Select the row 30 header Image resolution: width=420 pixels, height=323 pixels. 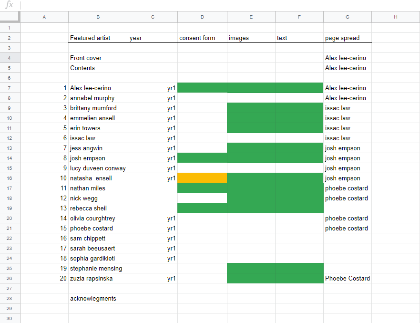10,319
